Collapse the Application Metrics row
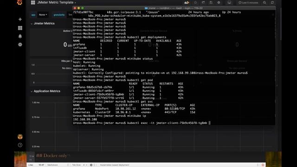The height and width of the screenshot is (167, 297). [x=32, y=91]
